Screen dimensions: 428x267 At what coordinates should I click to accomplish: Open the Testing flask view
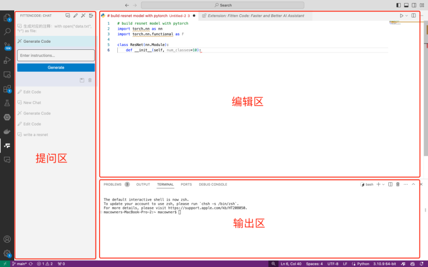click(x=7, y=103)
